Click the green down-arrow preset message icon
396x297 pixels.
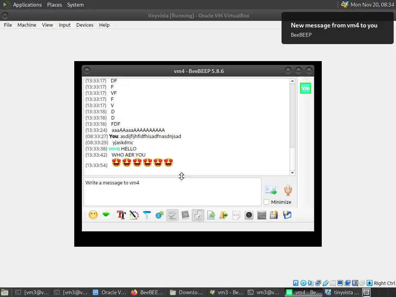106,215
